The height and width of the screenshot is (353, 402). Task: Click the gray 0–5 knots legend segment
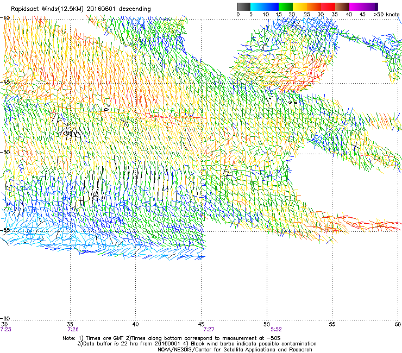tap(243, 7)
